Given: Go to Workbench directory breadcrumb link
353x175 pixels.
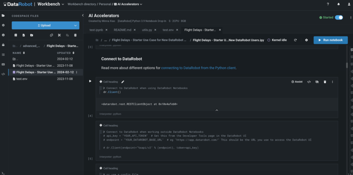Looking at the screenshot, I should (x=82, y=4).
